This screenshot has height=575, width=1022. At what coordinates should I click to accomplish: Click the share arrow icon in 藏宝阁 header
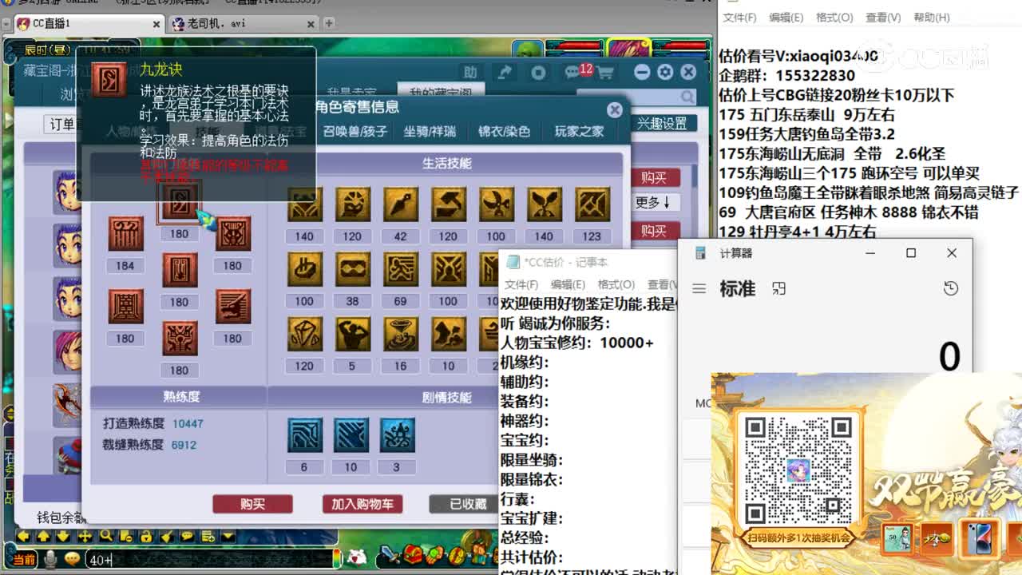pyautogui.click(x=505, y=73)
